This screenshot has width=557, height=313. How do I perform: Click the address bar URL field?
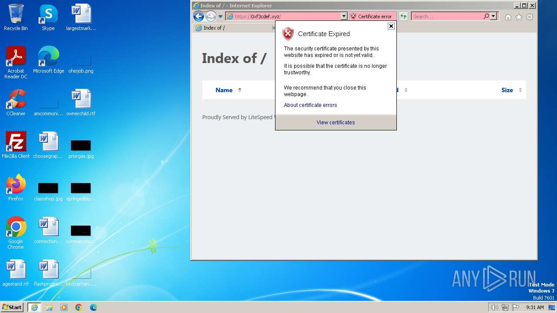(286, 17)
